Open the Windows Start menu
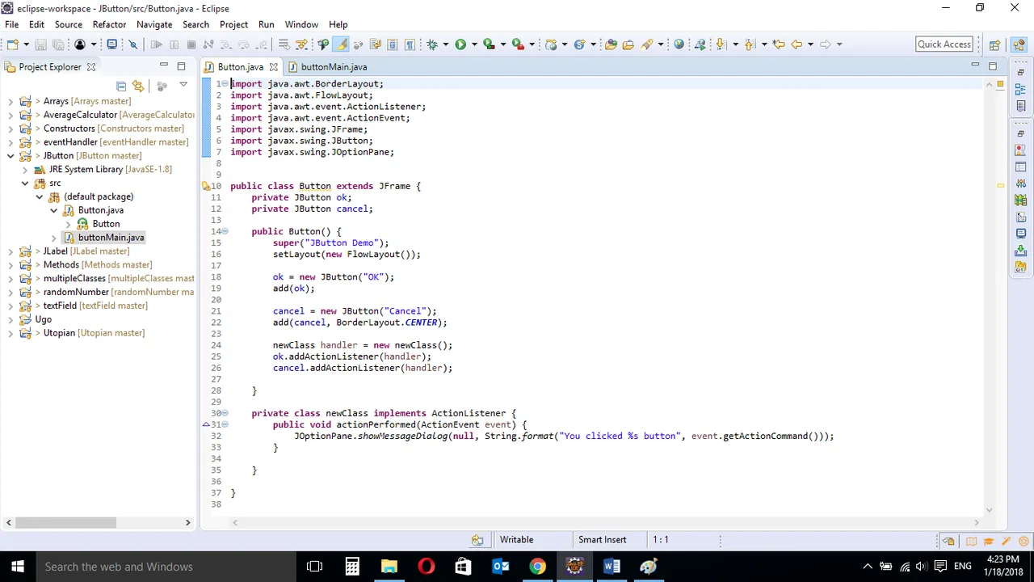The image size is (1034, 582). coord(18,567)
